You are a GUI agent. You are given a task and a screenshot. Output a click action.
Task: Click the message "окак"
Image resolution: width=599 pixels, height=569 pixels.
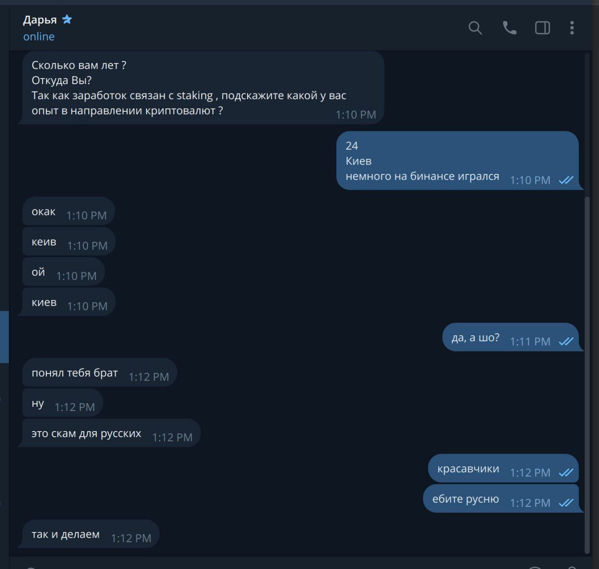(69, 211)
